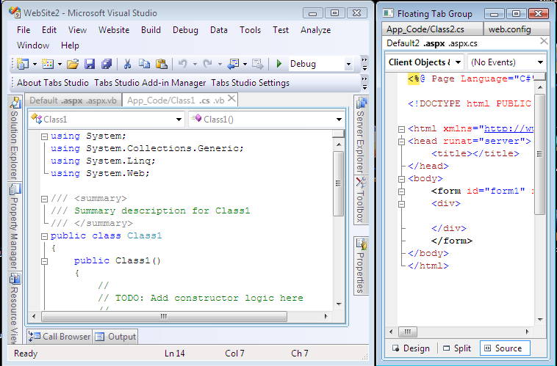Screen dimensions: 557x366
Task: Open the Client Objects dropdown
Action: point(425,62)
